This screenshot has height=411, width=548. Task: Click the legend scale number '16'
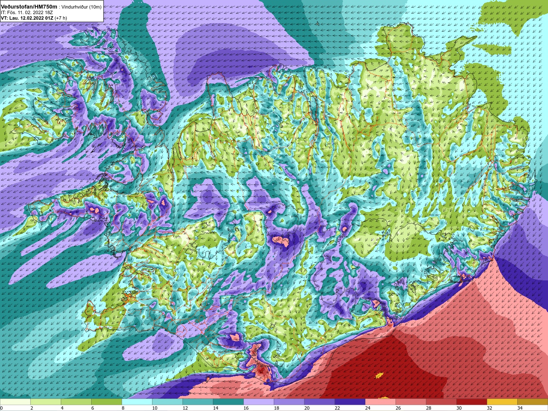pyautogui.click(x=246, y=408)
